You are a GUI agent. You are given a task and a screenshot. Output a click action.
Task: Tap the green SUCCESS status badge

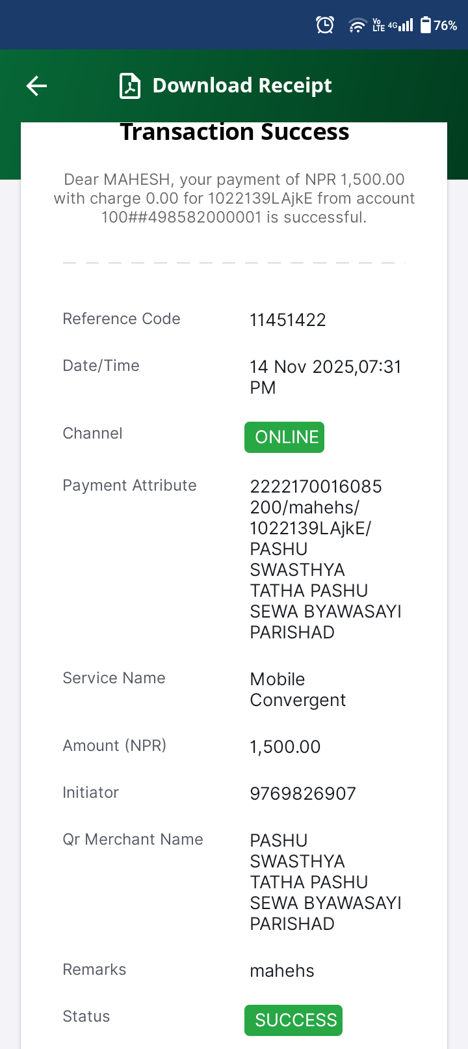tap(293, 1020)
